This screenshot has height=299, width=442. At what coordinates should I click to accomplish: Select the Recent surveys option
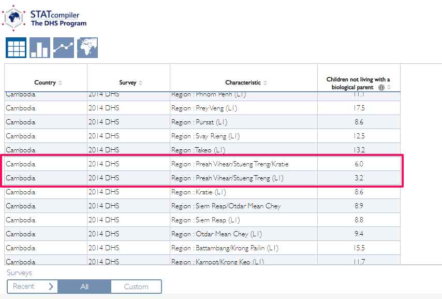pos(24,287)
